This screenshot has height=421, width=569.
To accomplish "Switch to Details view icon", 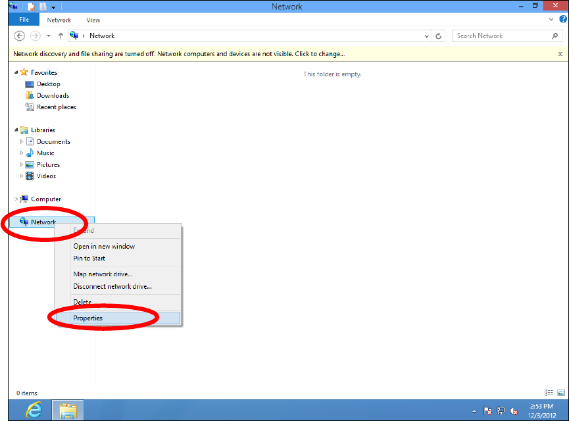I will pyautogui.click(x=549, y=393).
